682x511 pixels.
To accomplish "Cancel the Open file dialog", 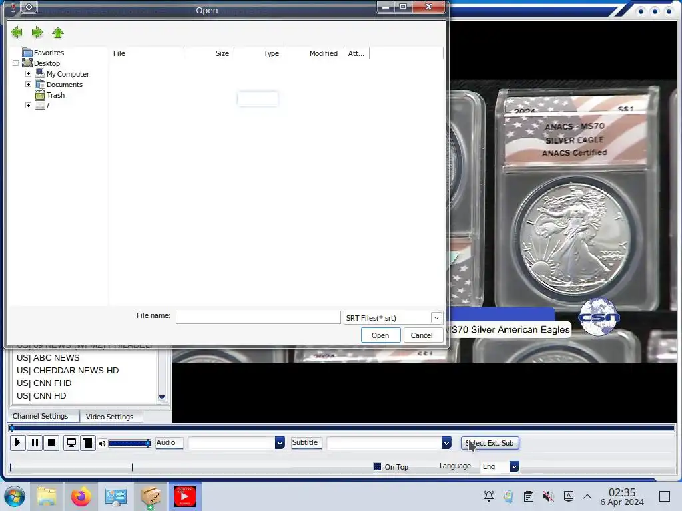I will pyautogui.click(x=422, y=335).
